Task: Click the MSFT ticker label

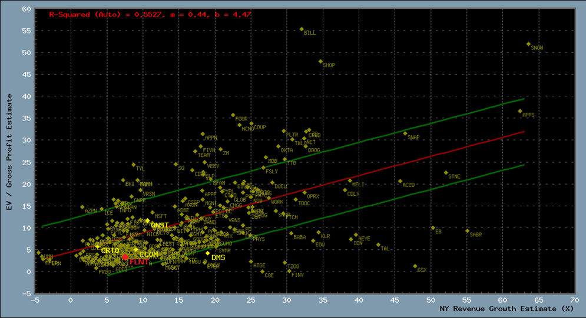Action: 161,216
